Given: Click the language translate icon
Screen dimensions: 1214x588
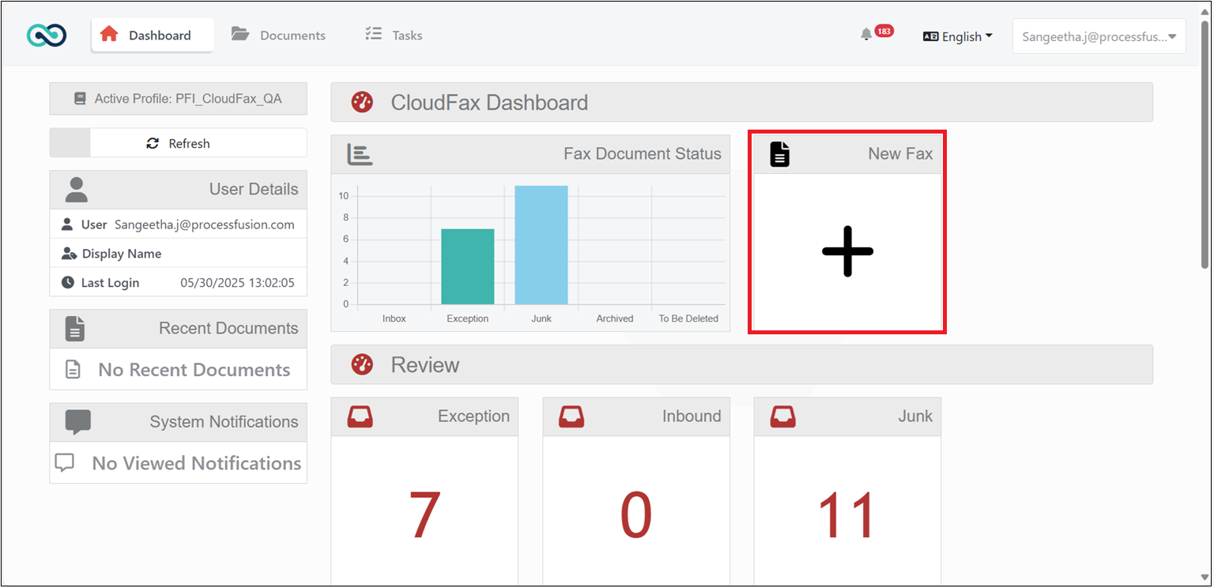Looking at the screenshot, I should coord(930,36).
